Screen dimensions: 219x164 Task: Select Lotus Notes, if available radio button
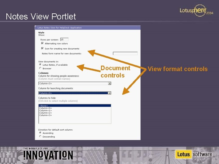point(40,65)
